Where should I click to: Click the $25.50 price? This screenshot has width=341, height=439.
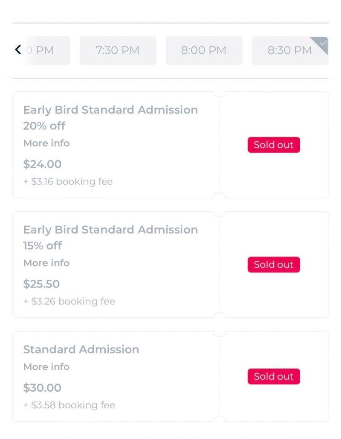coord(41,284)
